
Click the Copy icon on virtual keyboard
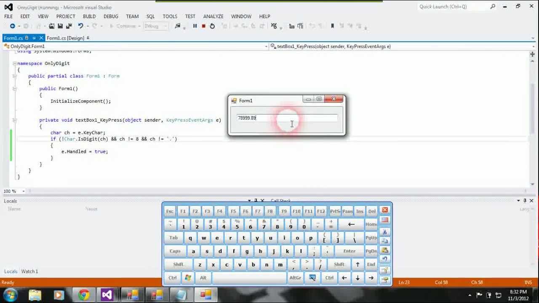tap(384, 241)
